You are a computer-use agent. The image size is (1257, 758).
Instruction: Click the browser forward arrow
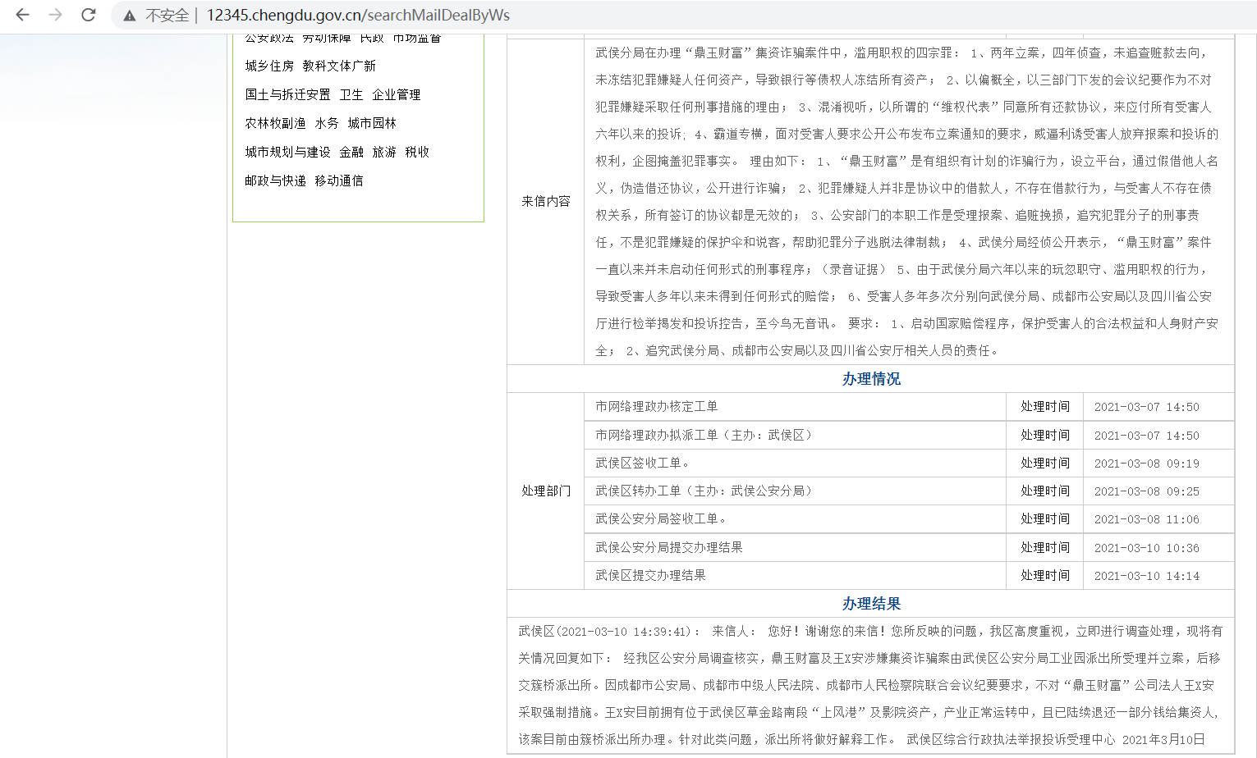coord(55,15)
